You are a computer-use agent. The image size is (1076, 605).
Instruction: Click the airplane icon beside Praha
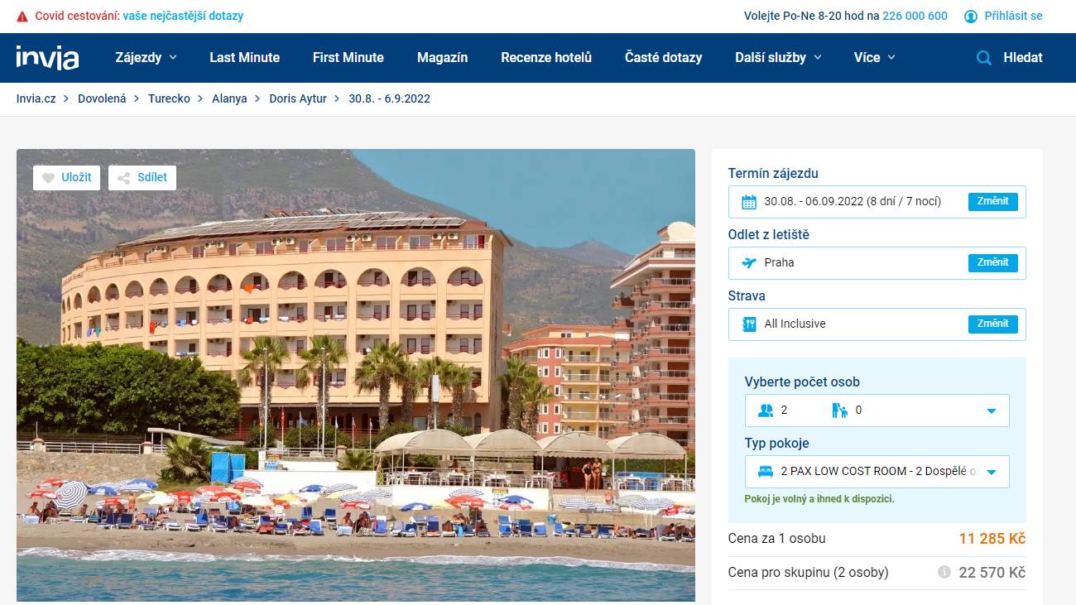(x=749, y=263)
